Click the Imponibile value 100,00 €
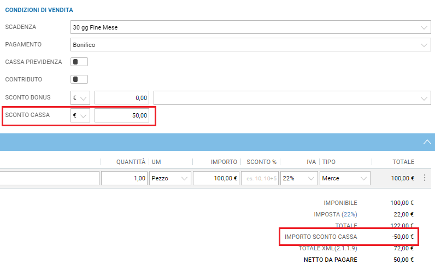The image size is (435, 270). 402,203
